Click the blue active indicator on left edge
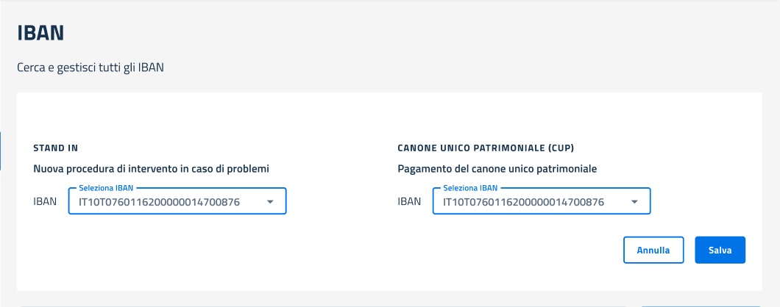Viewport: 780px width, 307px height. pyautogui.click(x=1, y=151)
